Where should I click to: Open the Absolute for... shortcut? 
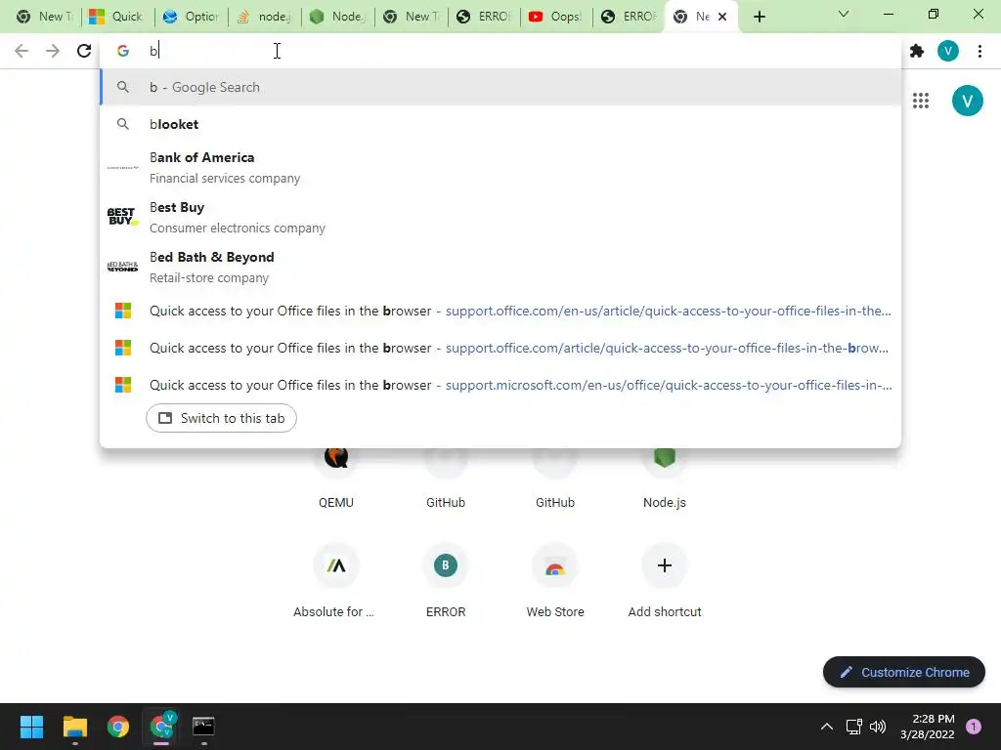(336, 580)
